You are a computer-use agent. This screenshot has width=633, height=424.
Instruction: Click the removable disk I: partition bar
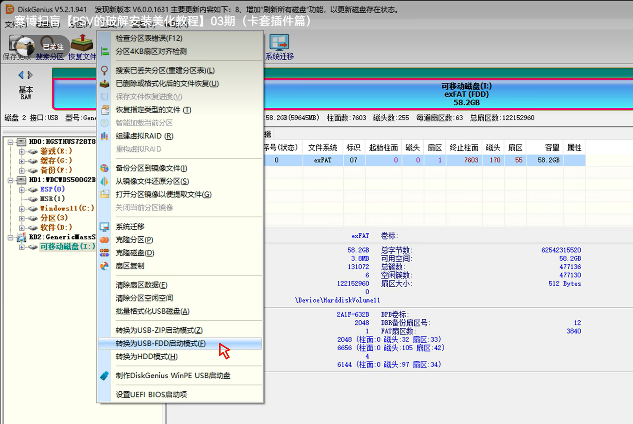(447, 94)
